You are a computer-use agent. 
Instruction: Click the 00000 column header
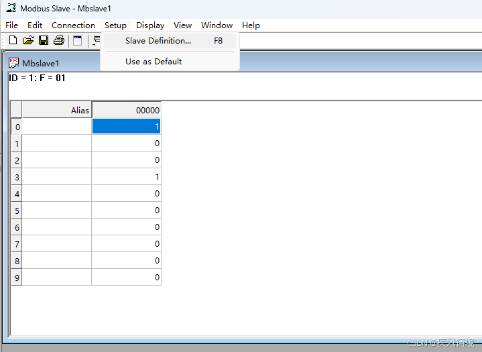point(126,110)
